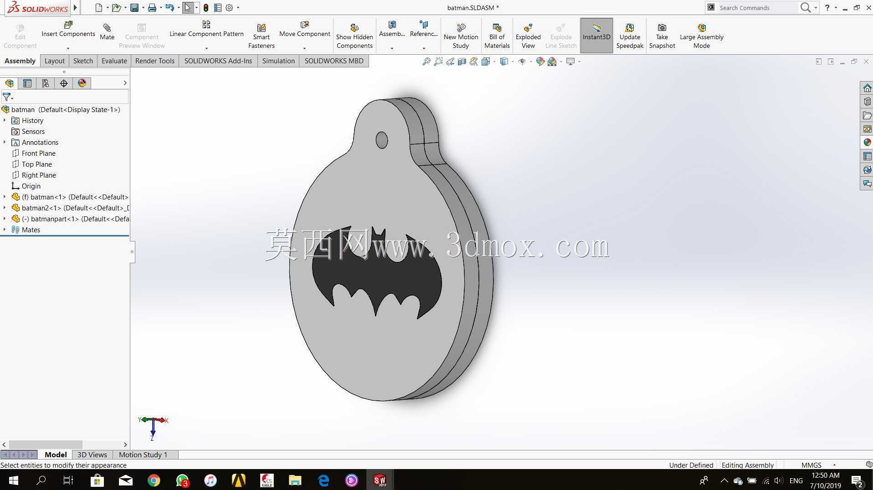Expand the batman<1> component

[x=5, y=197]
